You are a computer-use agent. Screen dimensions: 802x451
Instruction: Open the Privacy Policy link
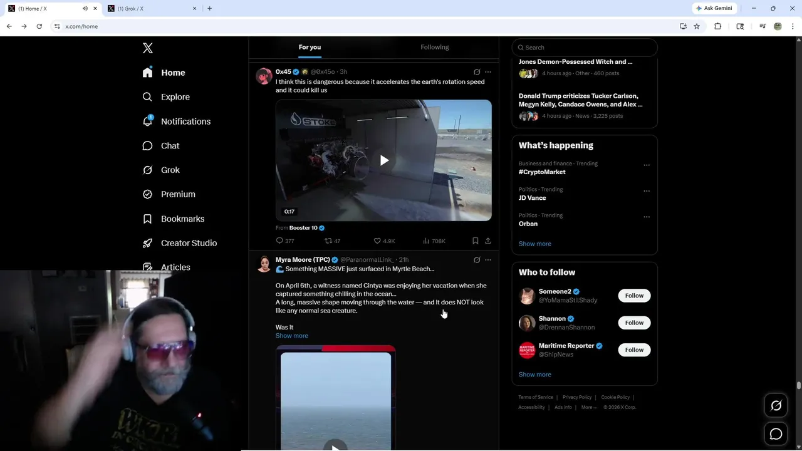(577, 397)
